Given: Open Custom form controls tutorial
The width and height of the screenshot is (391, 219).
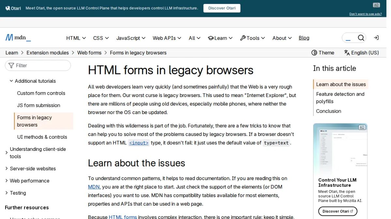Looking at the screenshot, I should point(41,93).
